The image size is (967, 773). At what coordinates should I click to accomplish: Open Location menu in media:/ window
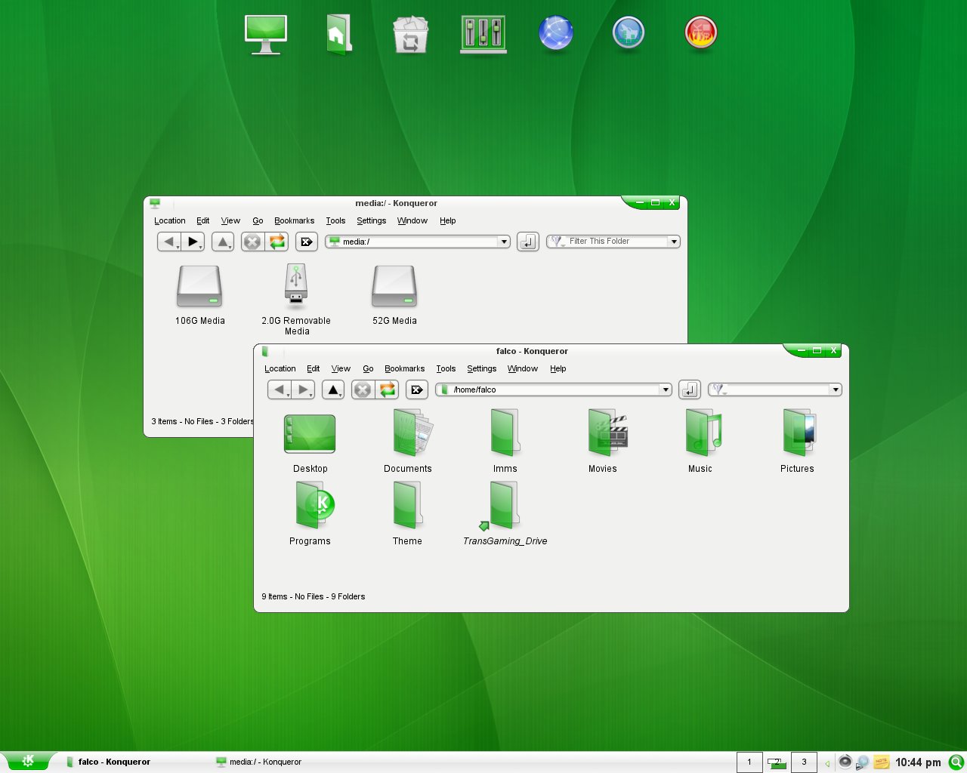tap(169, 220)
